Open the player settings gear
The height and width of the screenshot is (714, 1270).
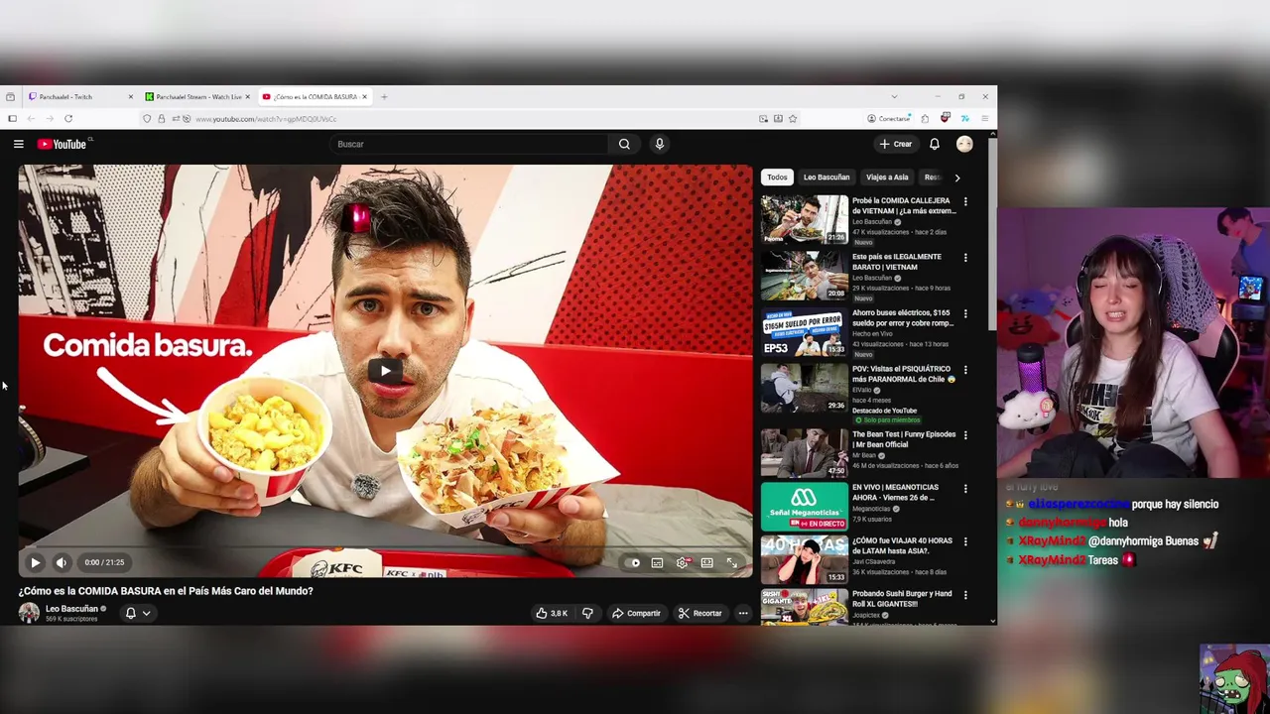[682, 563]
